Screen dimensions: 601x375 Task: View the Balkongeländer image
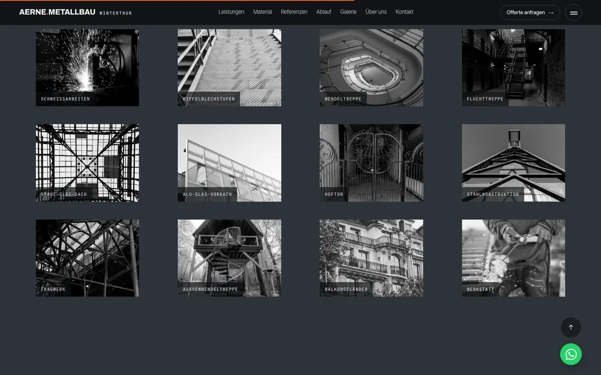pos(372,258)
